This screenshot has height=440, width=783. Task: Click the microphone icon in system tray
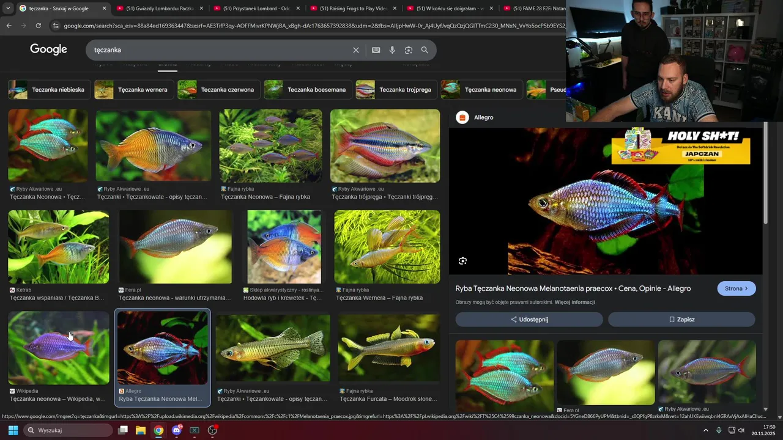click(719, 430)
